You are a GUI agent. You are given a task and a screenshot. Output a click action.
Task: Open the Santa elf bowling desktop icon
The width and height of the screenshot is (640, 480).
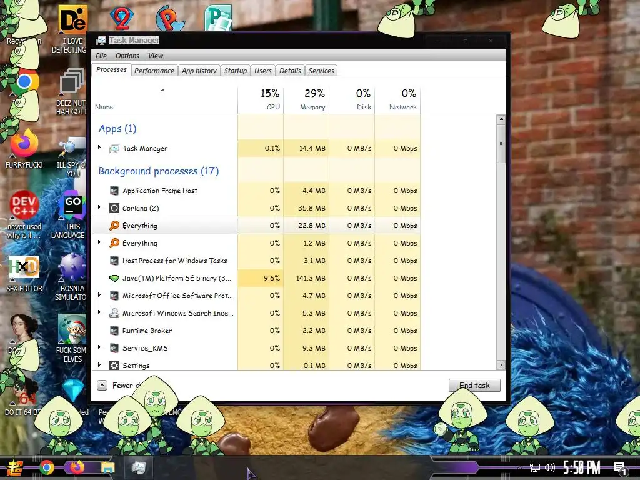(x=72, y=329)
